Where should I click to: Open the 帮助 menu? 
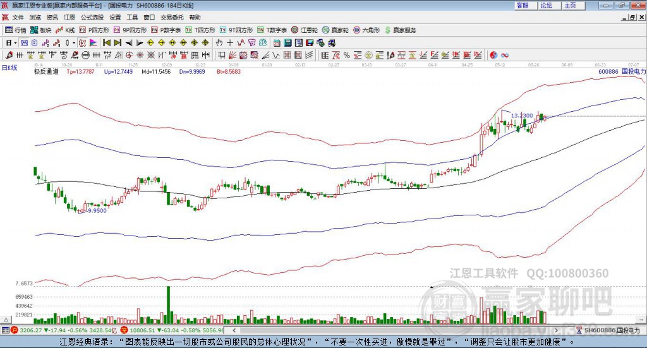tap(195, 17)
